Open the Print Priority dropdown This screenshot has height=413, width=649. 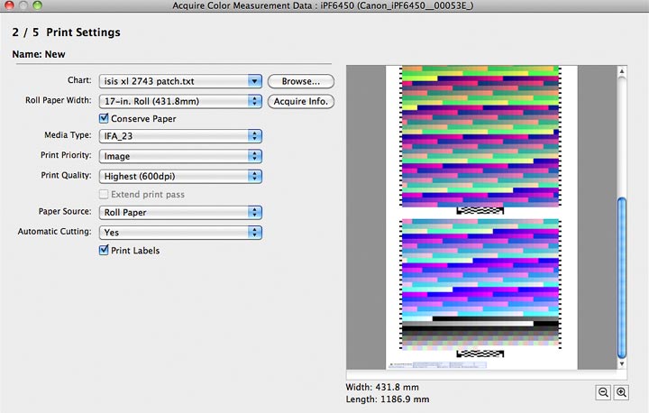coord(180,156)
